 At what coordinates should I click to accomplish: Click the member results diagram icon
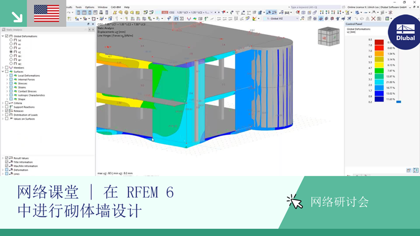tap(189, 19)
